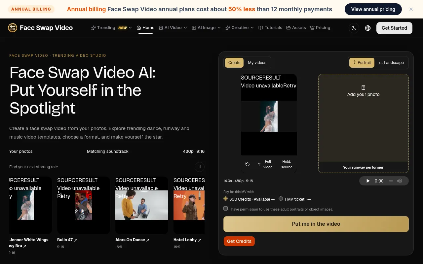Open the language globe selector
Viewport: 423px width, 264px height.
click(x=368, y=28)
